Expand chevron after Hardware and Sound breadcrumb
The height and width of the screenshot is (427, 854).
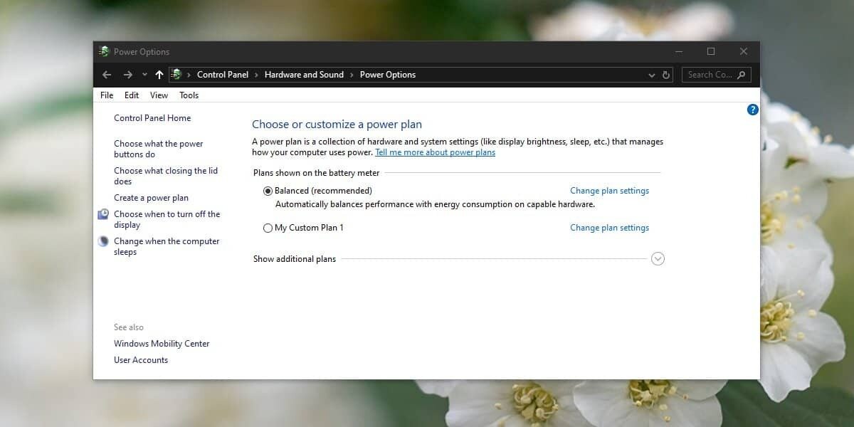pos(352,75)
